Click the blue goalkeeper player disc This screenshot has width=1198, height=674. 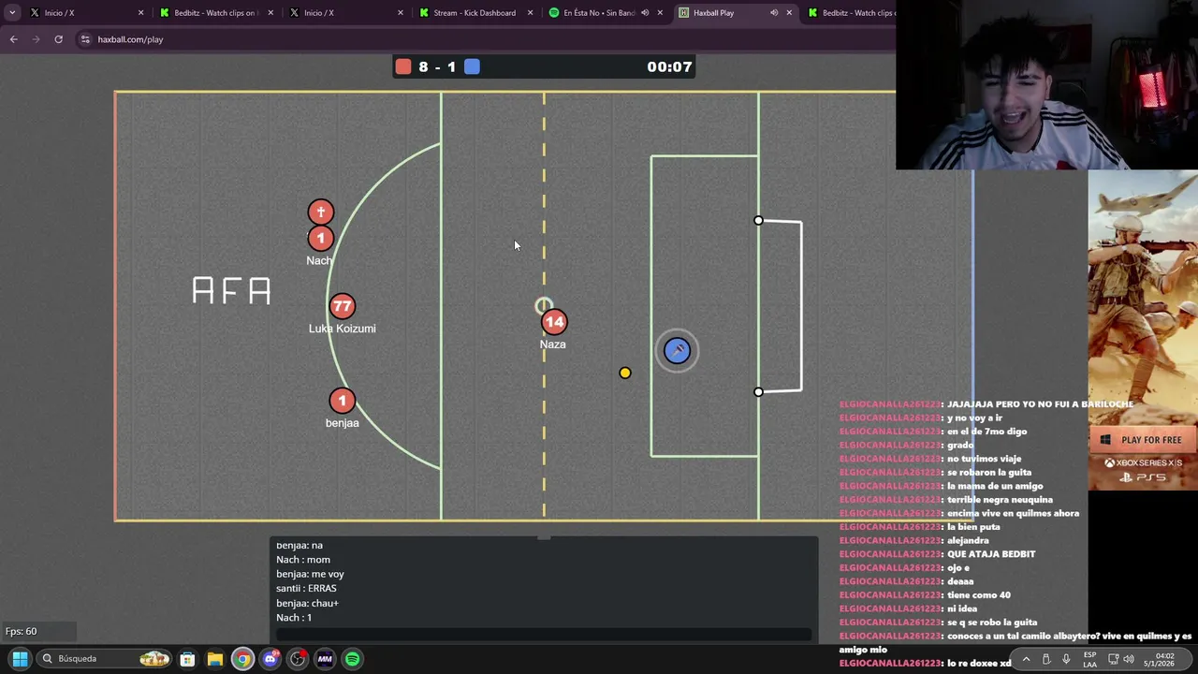[677, 350]
